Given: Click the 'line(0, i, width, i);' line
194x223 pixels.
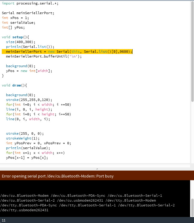Looking at the screenshot, I should [x=28, y=119].
